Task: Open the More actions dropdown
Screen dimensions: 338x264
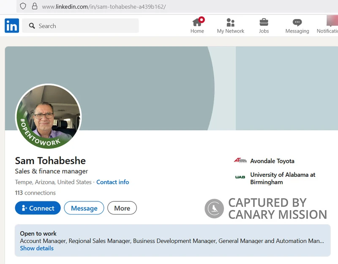Action: coord(122,208)
